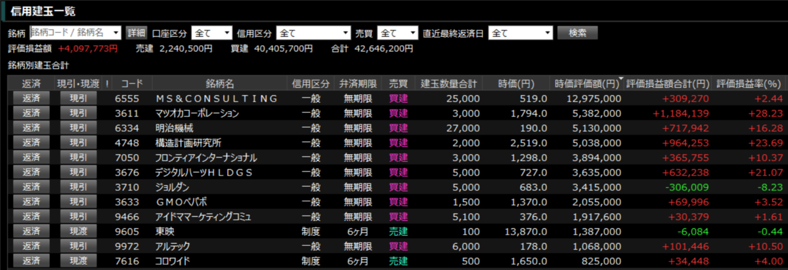788x270 pixels.
Task: Click the 13,870.0 price cell
Action: pos(525,231)
